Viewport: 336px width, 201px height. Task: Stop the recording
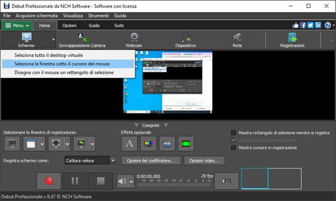(x=100, y=181)
